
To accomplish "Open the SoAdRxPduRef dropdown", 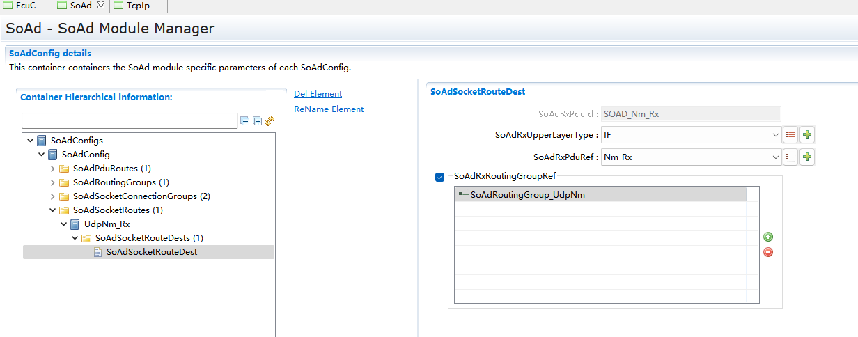I will pos(775,157).
